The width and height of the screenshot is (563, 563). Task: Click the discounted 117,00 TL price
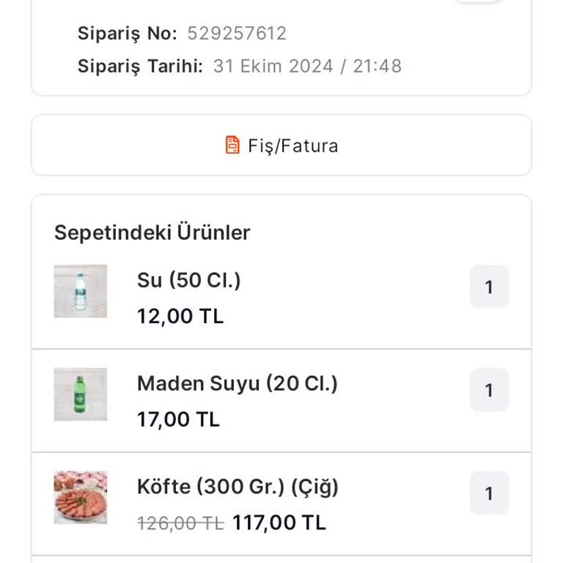point(279,523)
